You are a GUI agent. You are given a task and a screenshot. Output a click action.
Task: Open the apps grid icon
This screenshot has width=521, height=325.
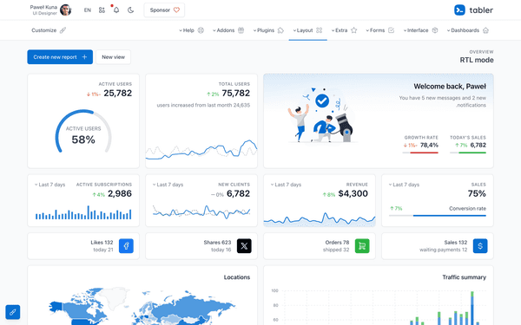pyautogui.click(x=102, y=10)
